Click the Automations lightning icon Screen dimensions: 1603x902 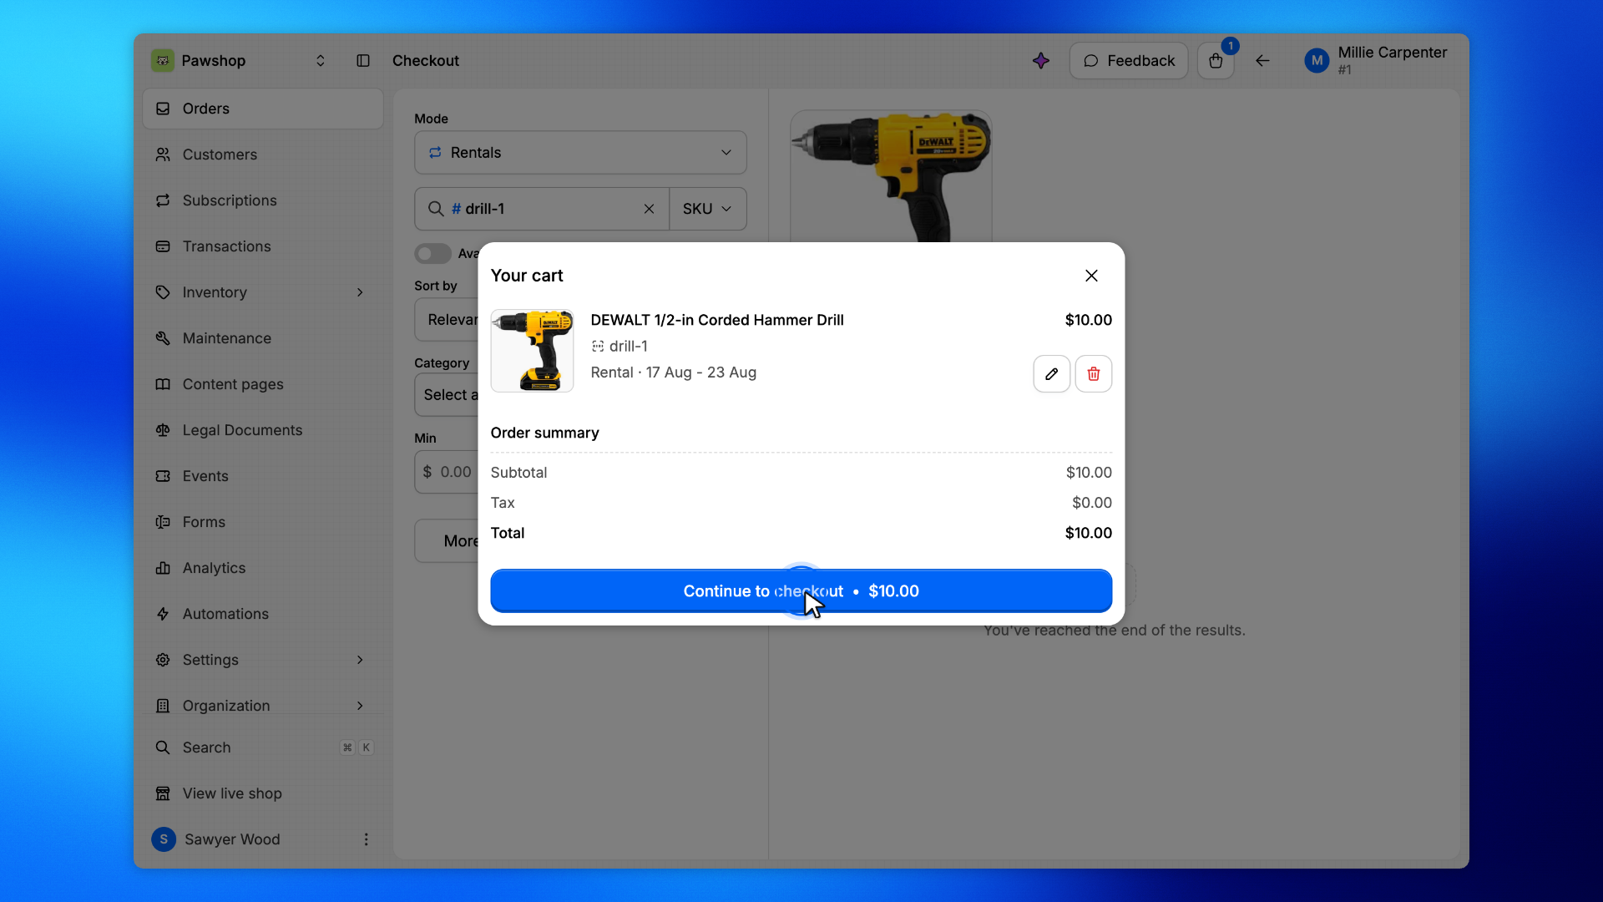click(163, 614)
